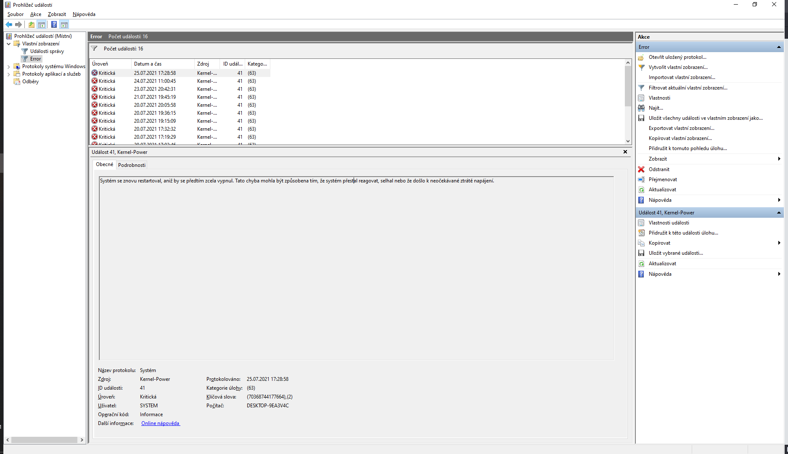Open the Online nápověda link
The image size is (788, 454).
(160, 423)
